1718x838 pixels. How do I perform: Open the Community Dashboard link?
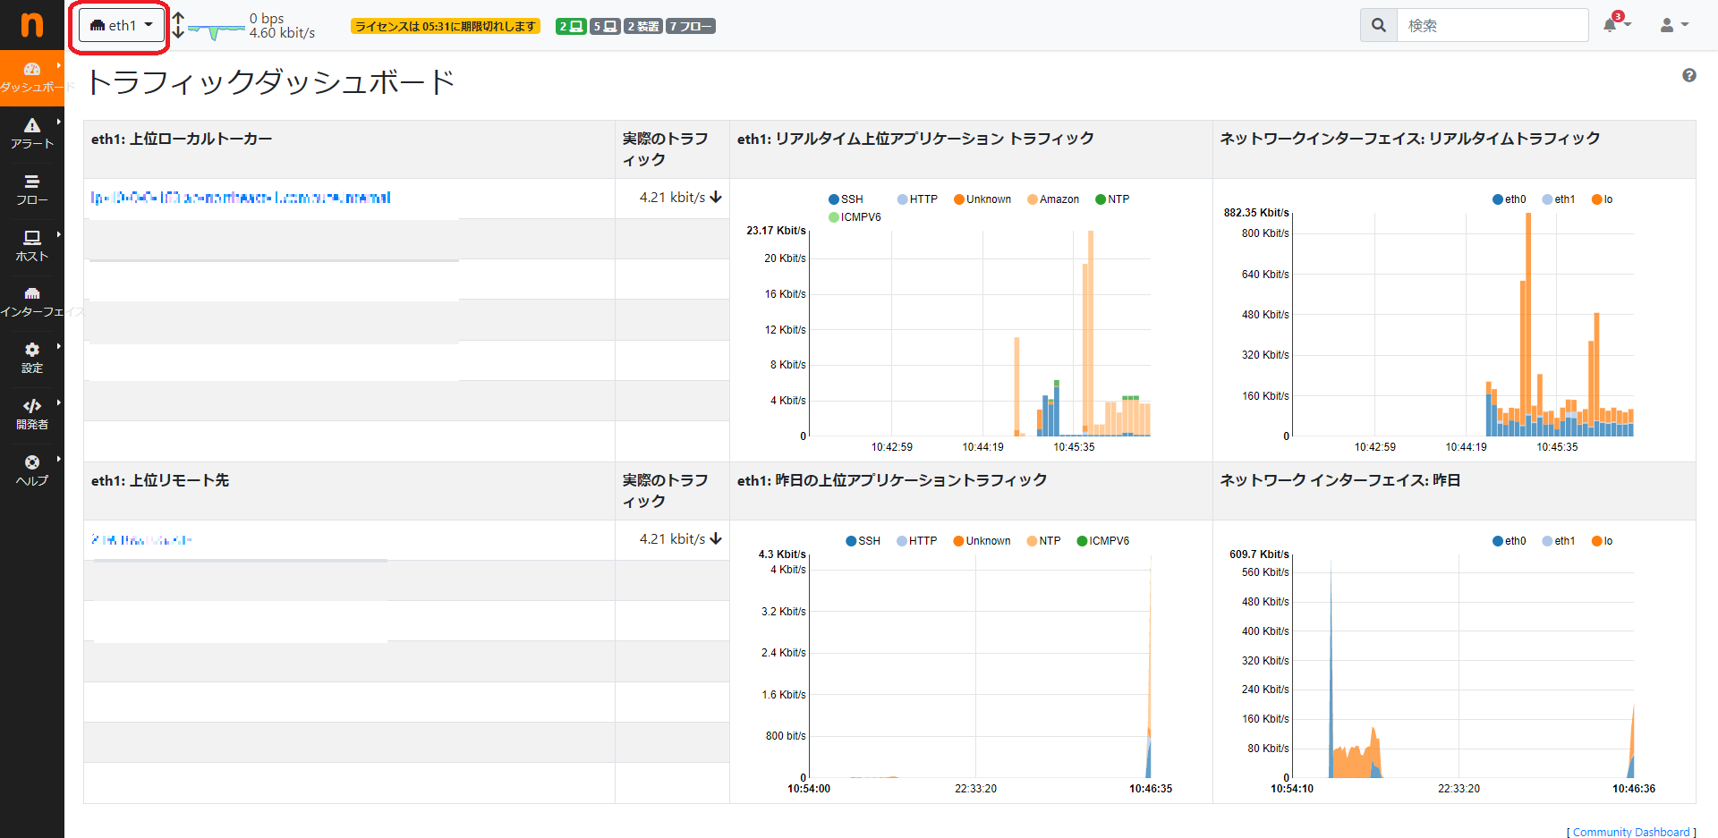[1631, 832]
